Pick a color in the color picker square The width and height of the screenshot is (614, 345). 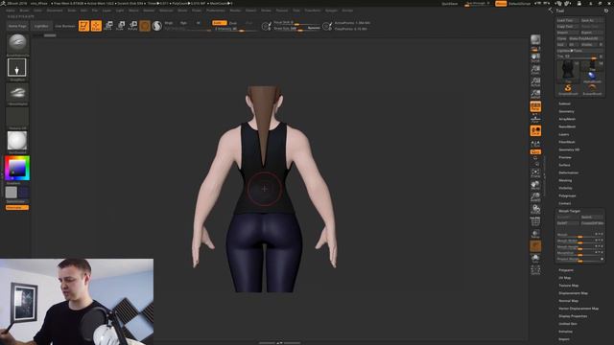(16, 169)
